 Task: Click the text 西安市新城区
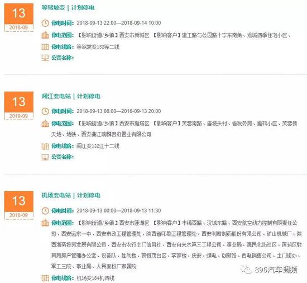point(135,35)
